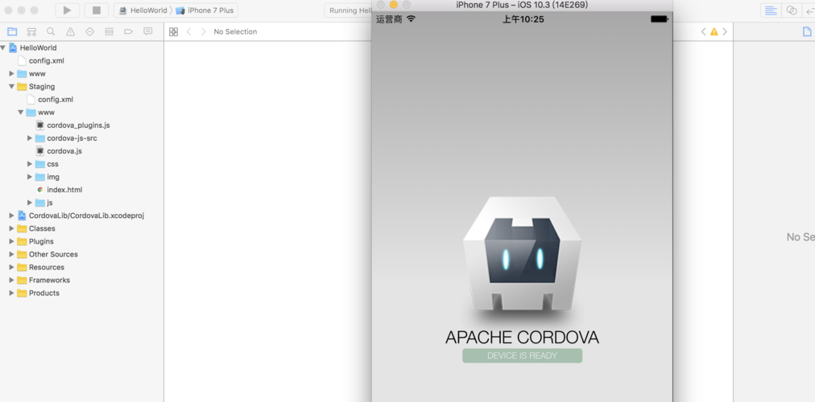Expand the css folder

(x=30, y=164)
